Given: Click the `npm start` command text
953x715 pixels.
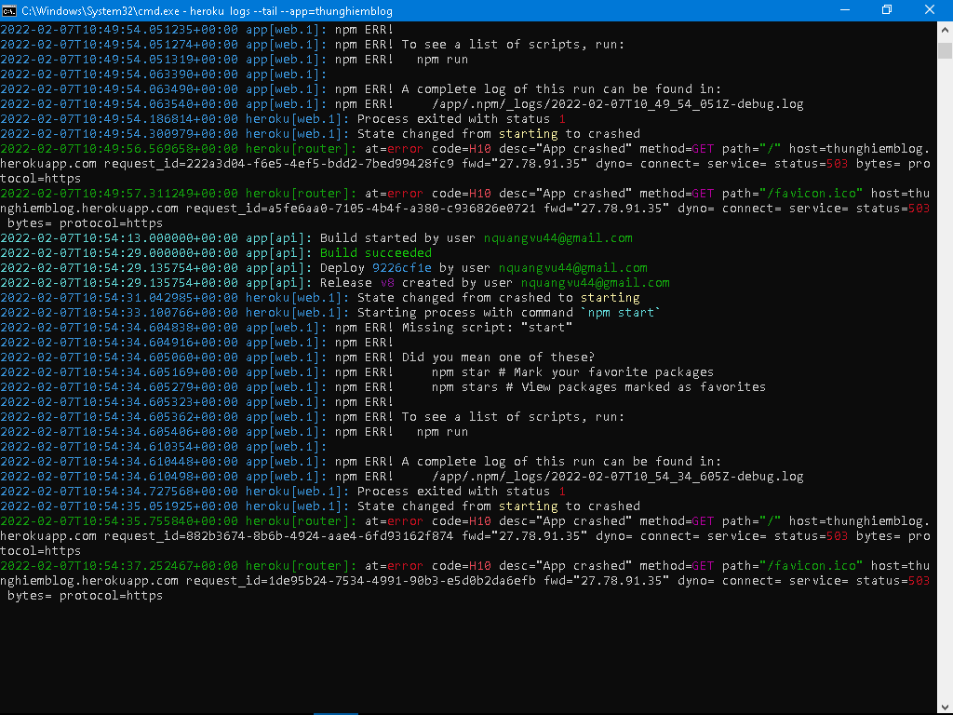Looking at the screenshot, I should click(621, 313).
